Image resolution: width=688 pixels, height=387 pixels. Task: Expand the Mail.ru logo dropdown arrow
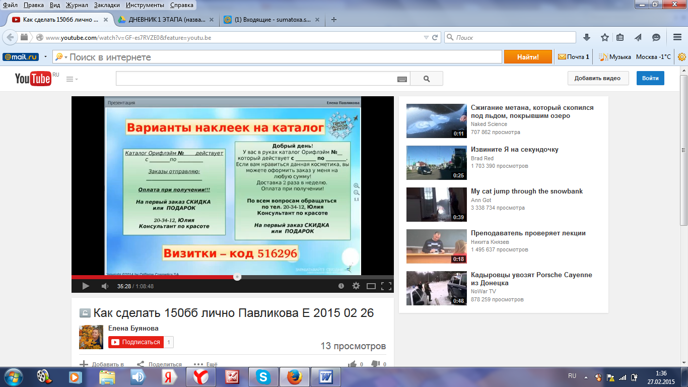tap(45, 57)
